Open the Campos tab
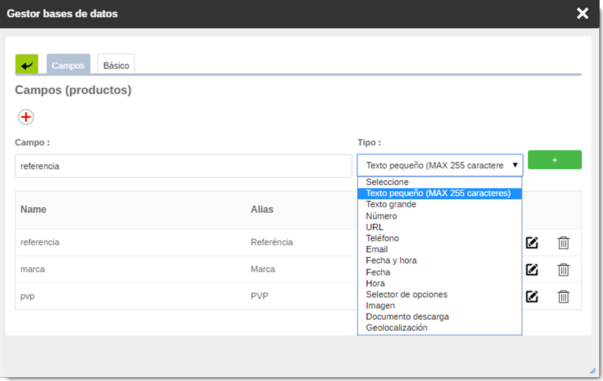 (68, 65)
